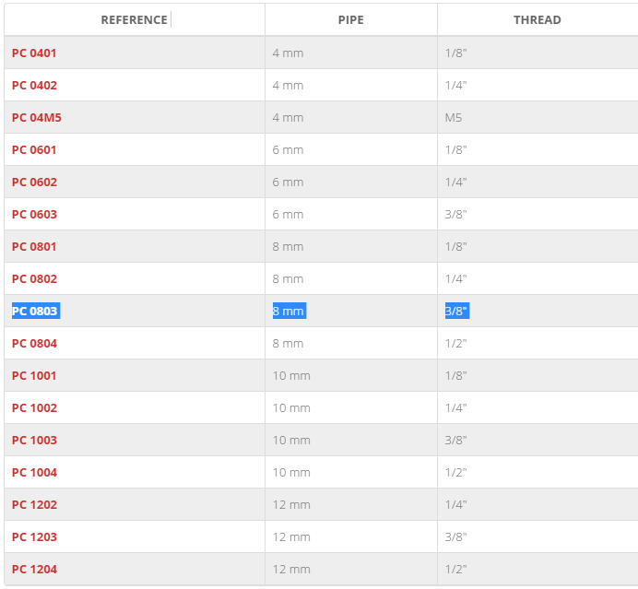
Task: Open product reference PC 1003
Action: pos(35,441)
